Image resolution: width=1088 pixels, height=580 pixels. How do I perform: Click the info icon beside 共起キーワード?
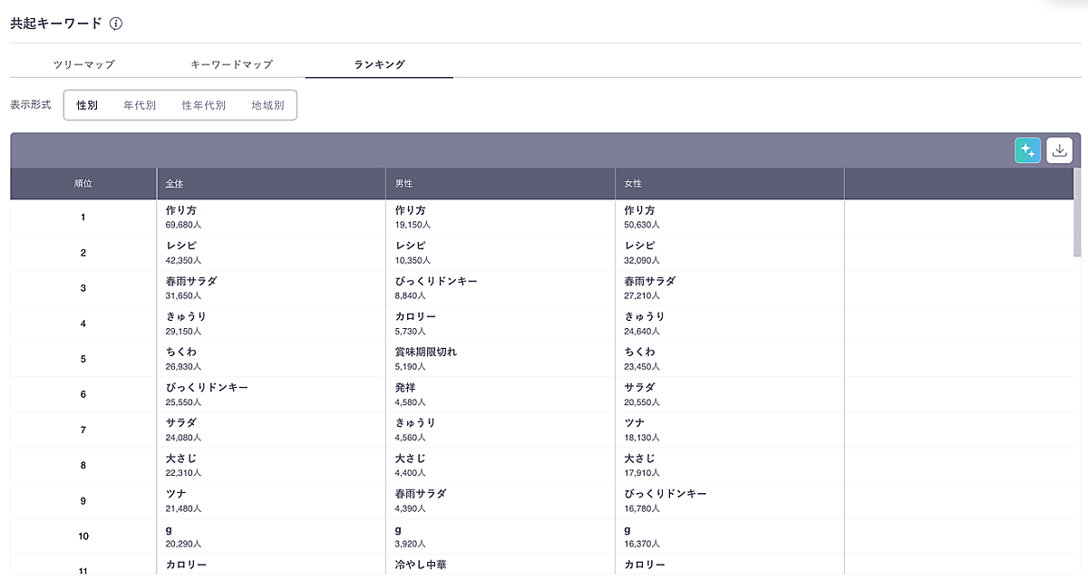coord(116,24)
